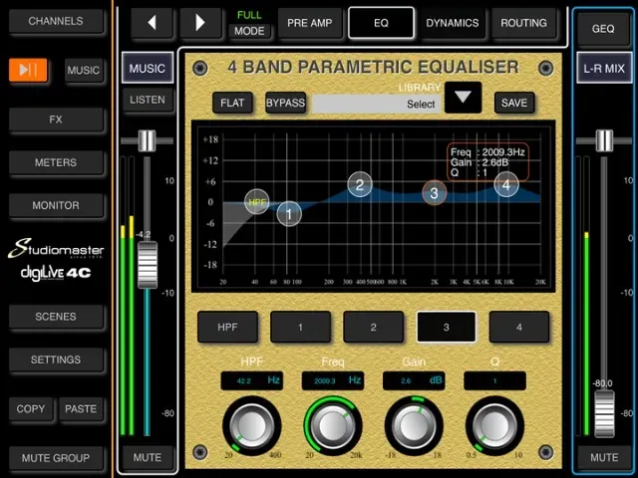Click the Freq rotary knob
Screen dimensions: 638x478
(332, 425)
